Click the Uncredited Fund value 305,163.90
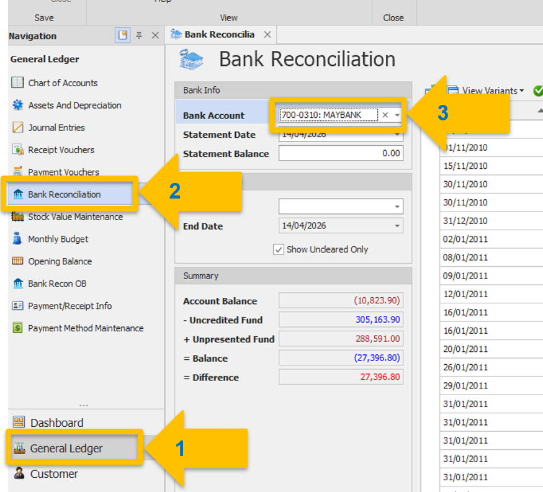This screenshot has height=492, width=543. [x=341, y=320]
